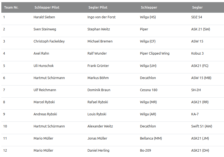
Task: Click the 'ASK 21 (SW)' cell
Action: [201, 29]
